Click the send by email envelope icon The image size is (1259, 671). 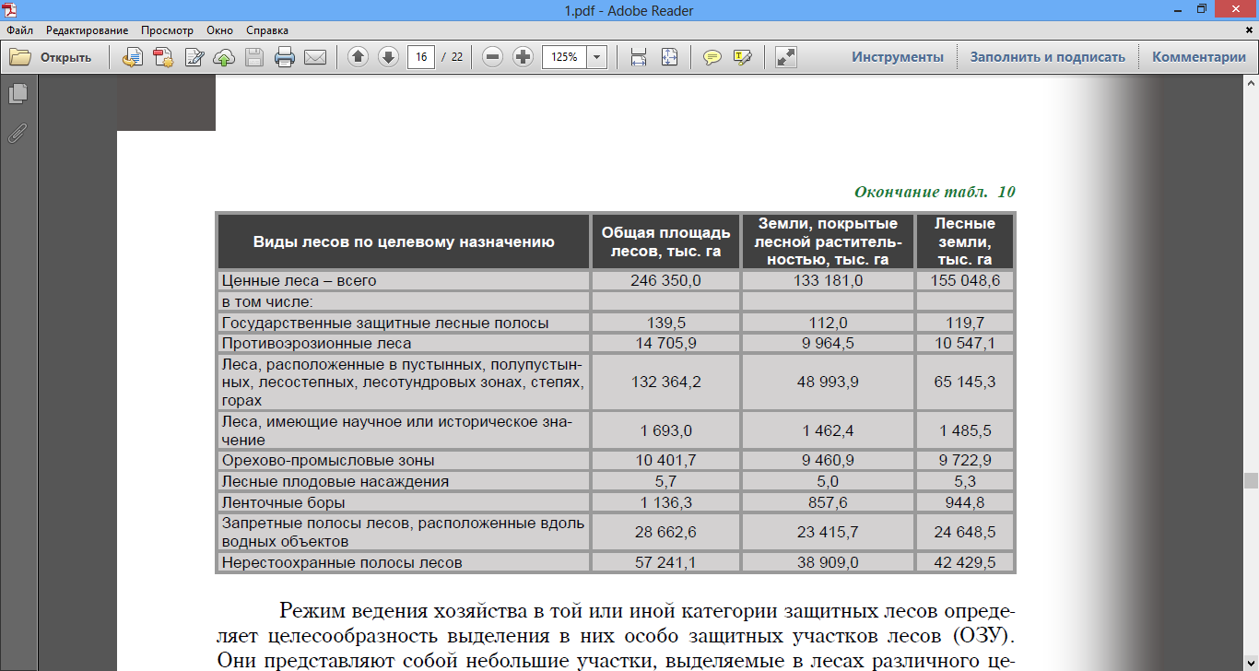315,57
